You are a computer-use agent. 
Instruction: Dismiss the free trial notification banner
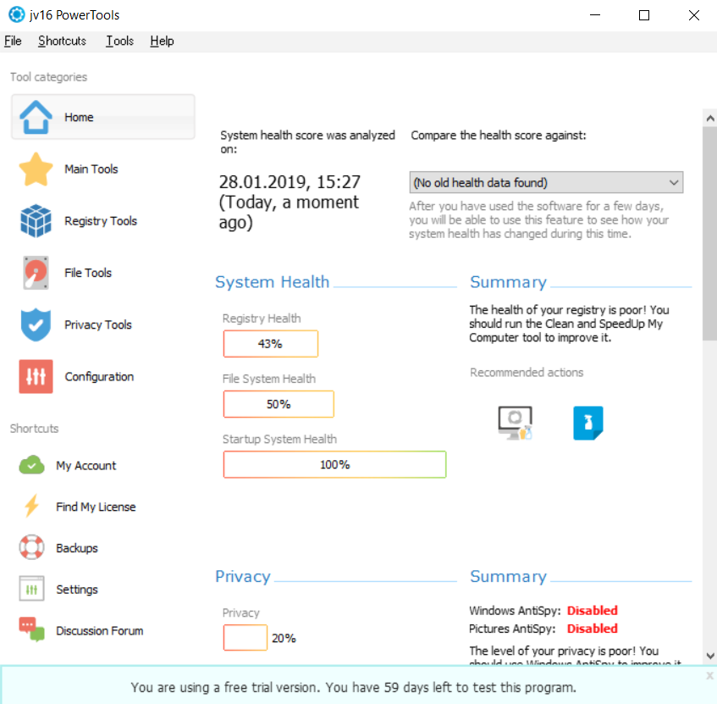(x=709, y=676)
